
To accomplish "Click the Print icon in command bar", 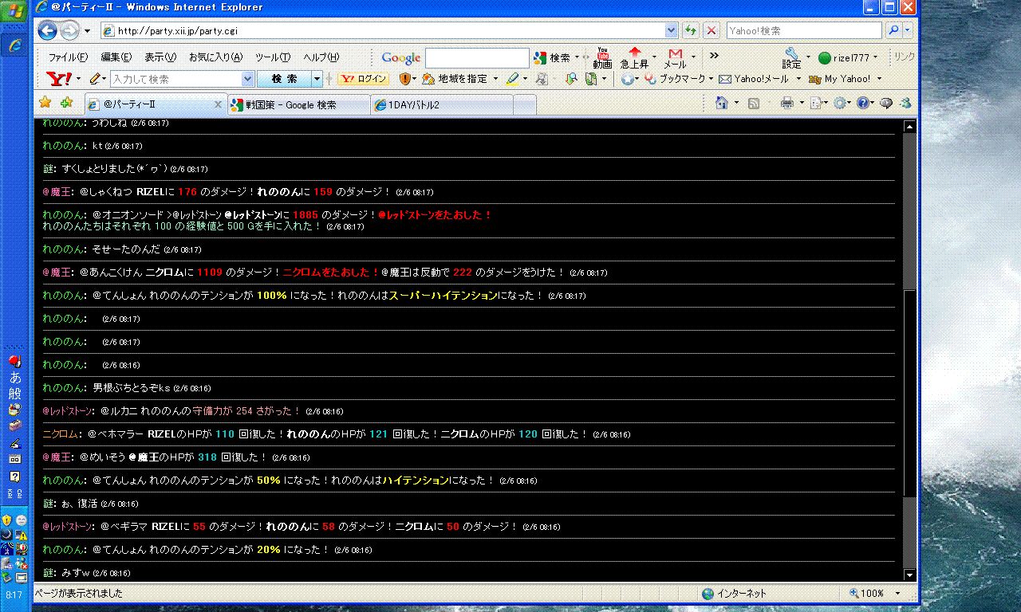I will (x=786, y=103).
